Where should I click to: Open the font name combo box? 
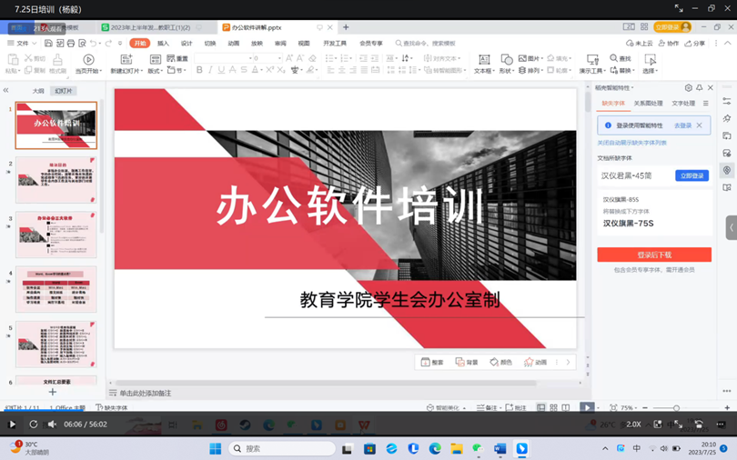tap(224, 58)
